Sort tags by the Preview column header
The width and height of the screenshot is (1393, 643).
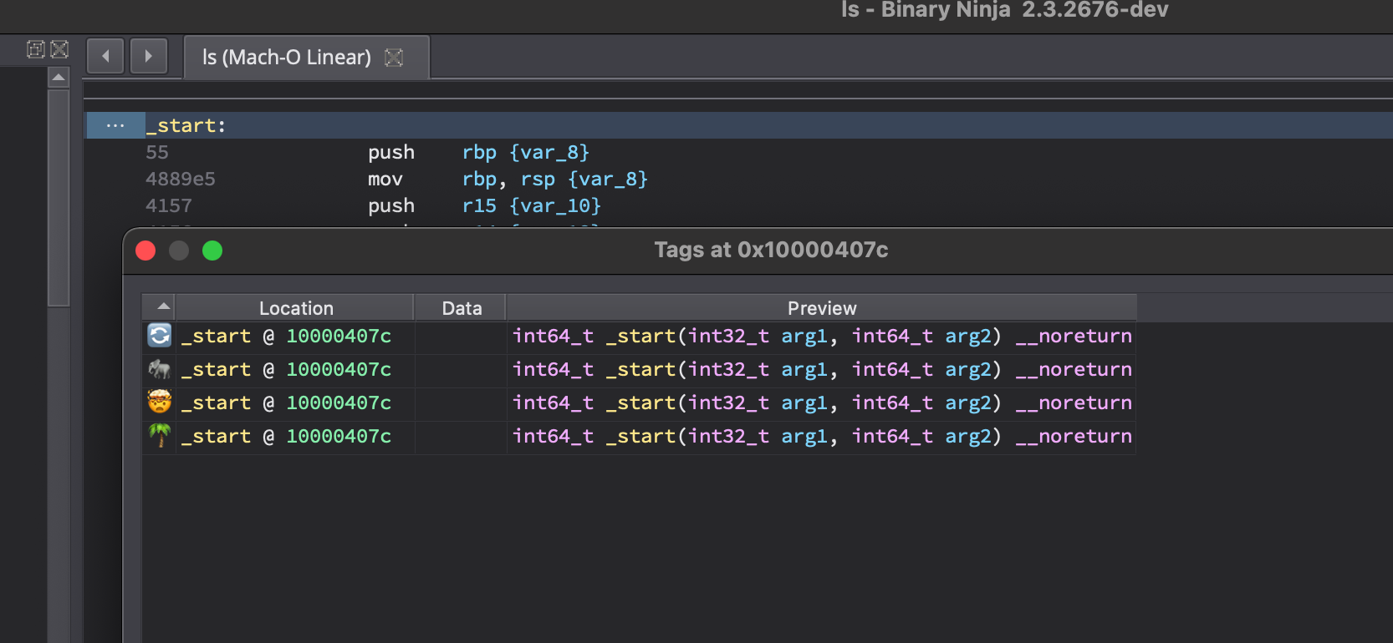(822, 307)
